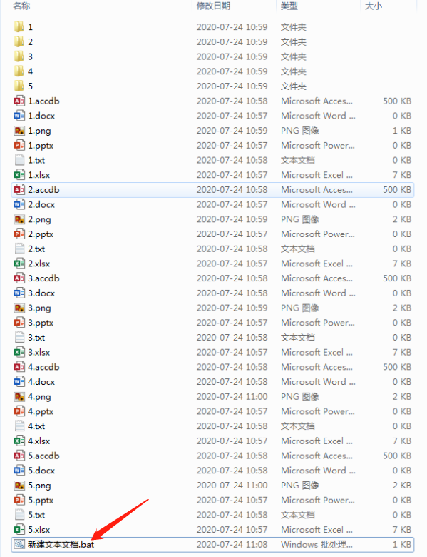Click 500 KB size of 1.accdb
This screenshot has height=557, width=427.
(397, 101)
